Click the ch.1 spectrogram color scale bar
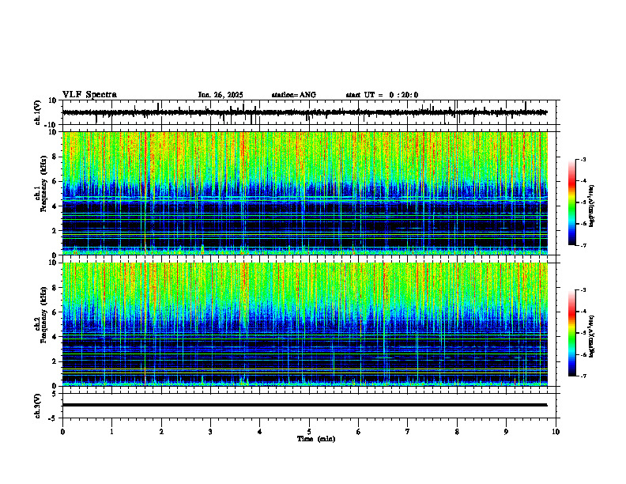 pos(572,202)
